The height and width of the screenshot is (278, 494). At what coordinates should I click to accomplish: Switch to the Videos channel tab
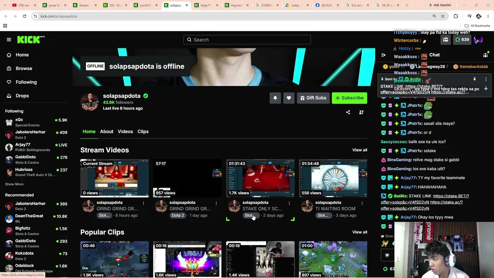(x=125, y=132)
